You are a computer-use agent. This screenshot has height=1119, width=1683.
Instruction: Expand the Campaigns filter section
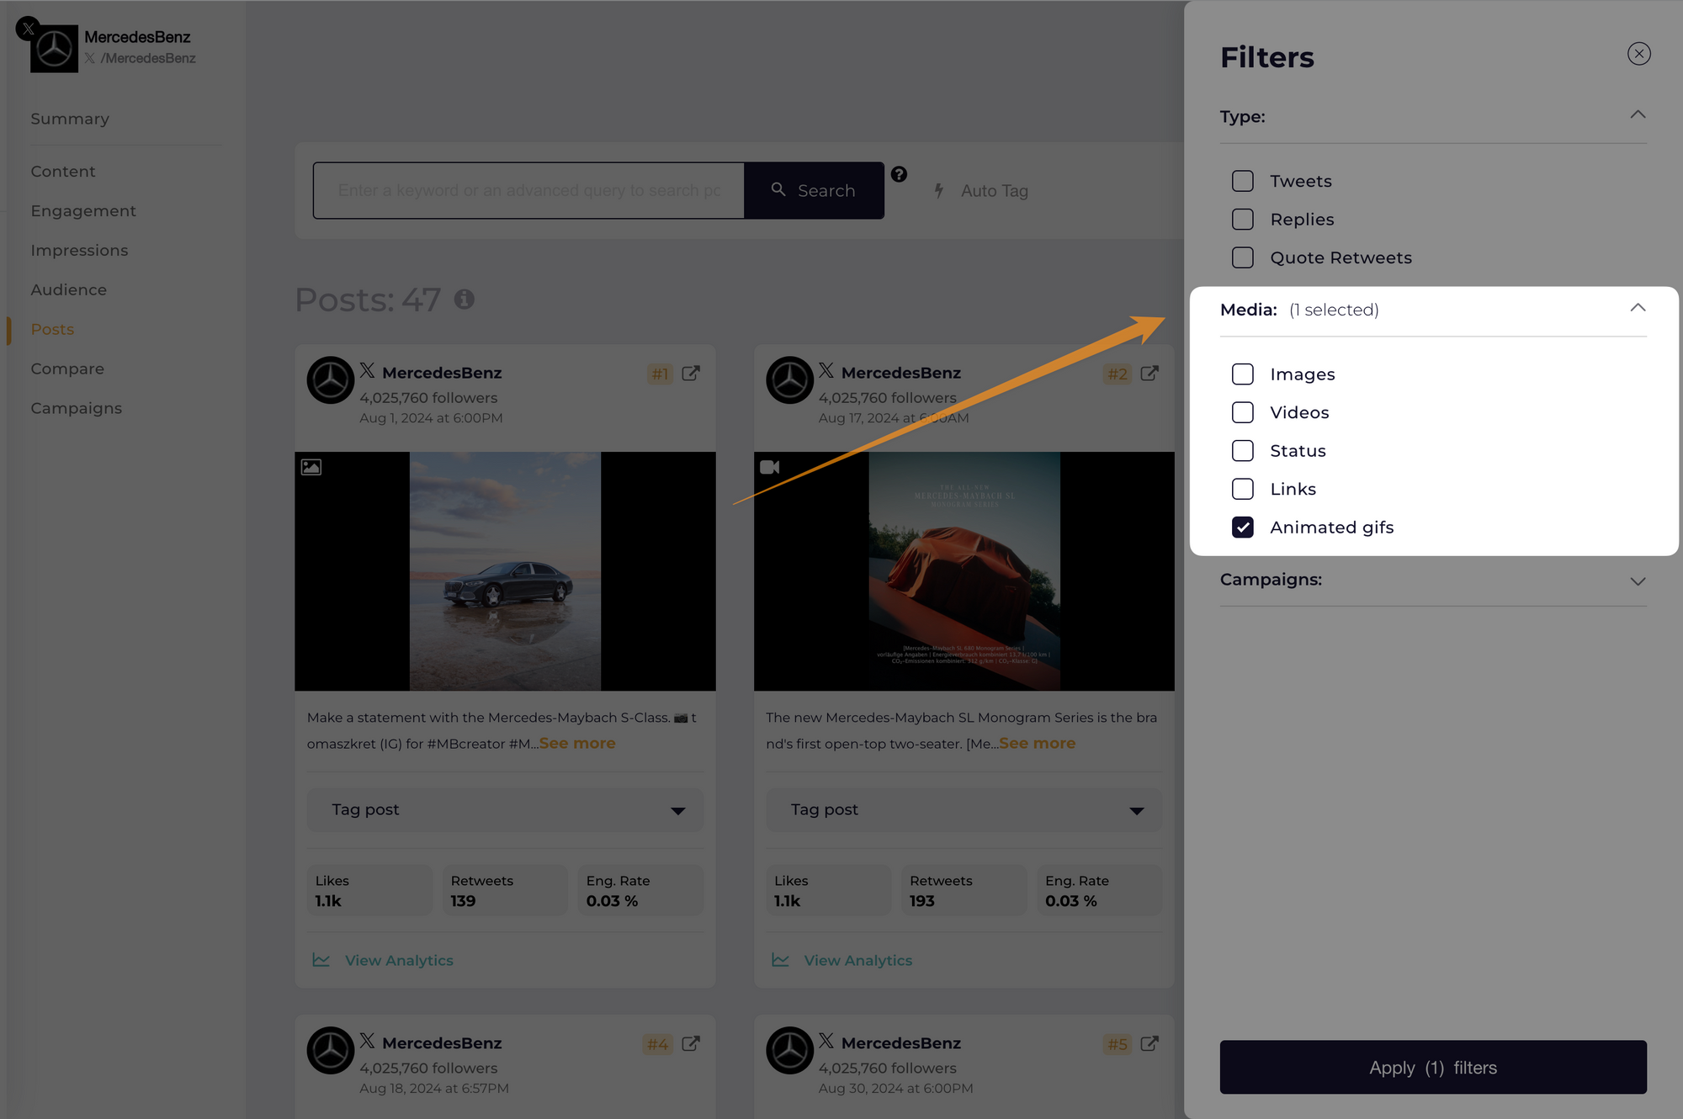click(x=1638, y=581)
